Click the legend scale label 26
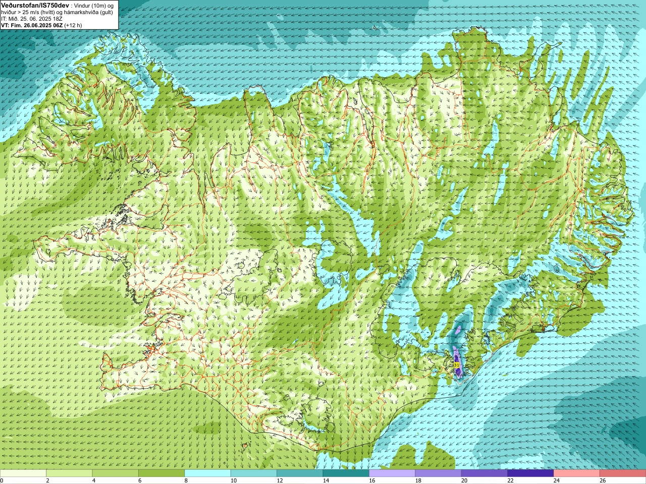Screen dimensions: 646x484 click(603, 480)
